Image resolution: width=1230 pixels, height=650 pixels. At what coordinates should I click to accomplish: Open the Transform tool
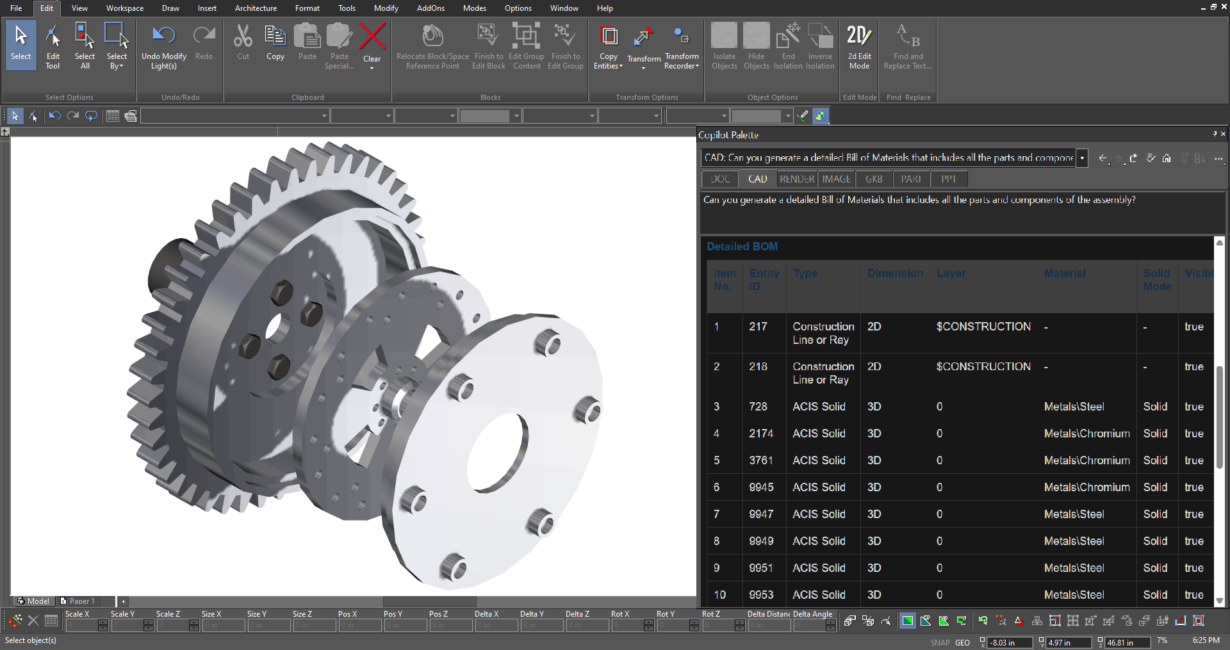(644, 46)
